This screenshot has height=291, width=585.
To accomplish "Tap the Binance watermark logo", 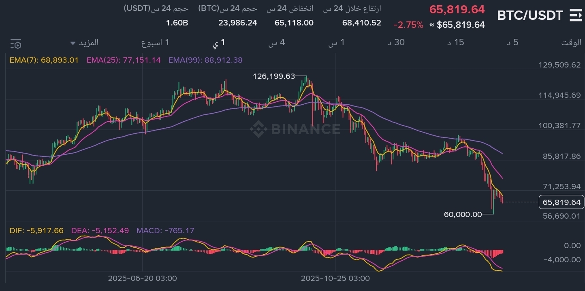I will tap(295, 129).
